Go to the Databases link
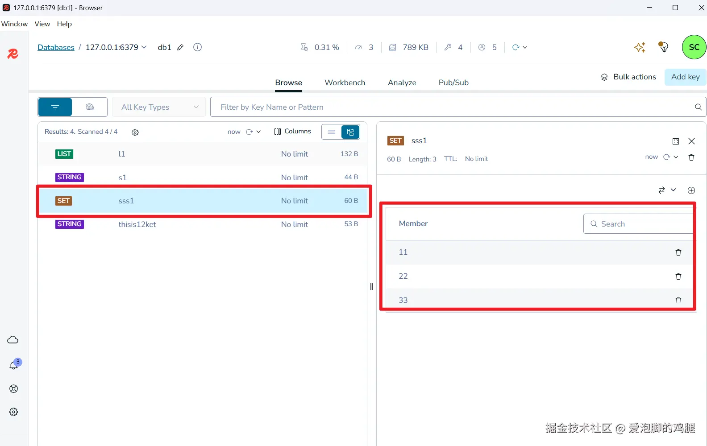 56,47
